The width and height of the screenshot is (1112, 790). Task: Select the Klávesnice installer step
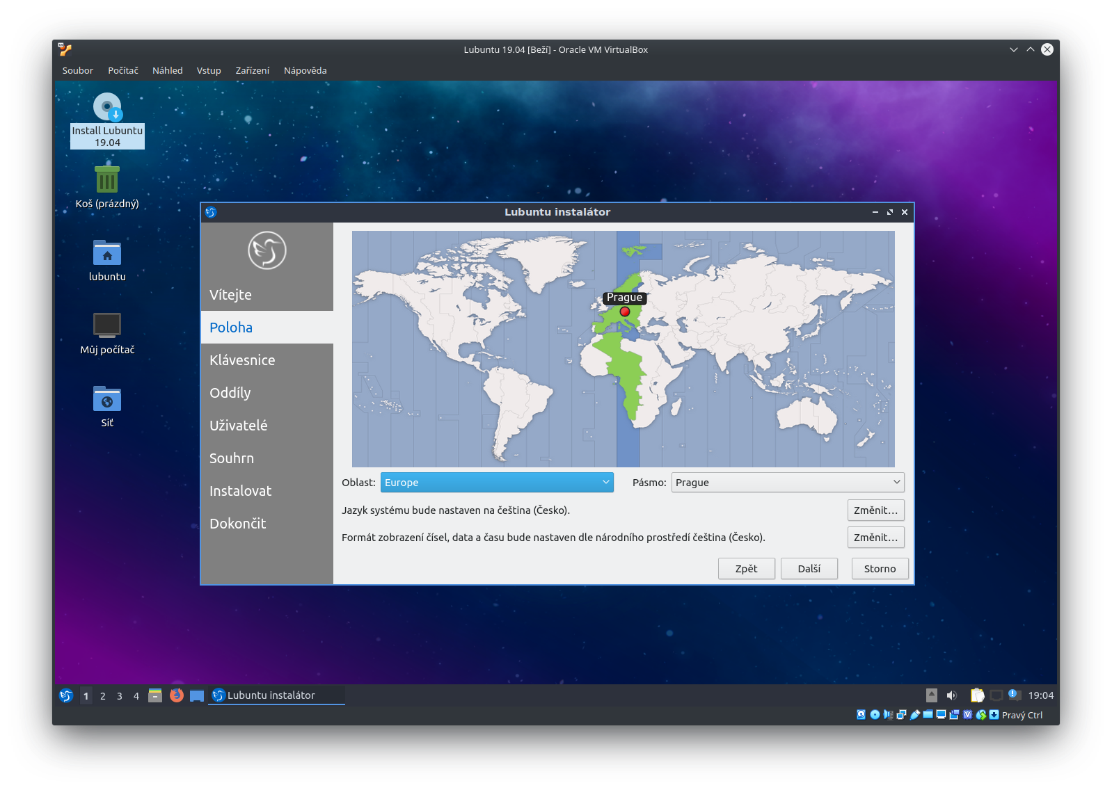click(267, 360)
